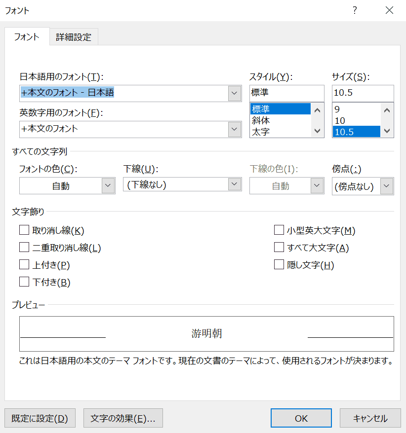Click the 游明朝 preview box
The width and height of the screenshot is (406, 433).
point(206,333)
